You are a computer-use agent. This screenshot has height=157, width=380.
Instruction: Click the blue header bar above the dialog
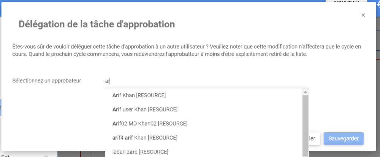[152, 1]
